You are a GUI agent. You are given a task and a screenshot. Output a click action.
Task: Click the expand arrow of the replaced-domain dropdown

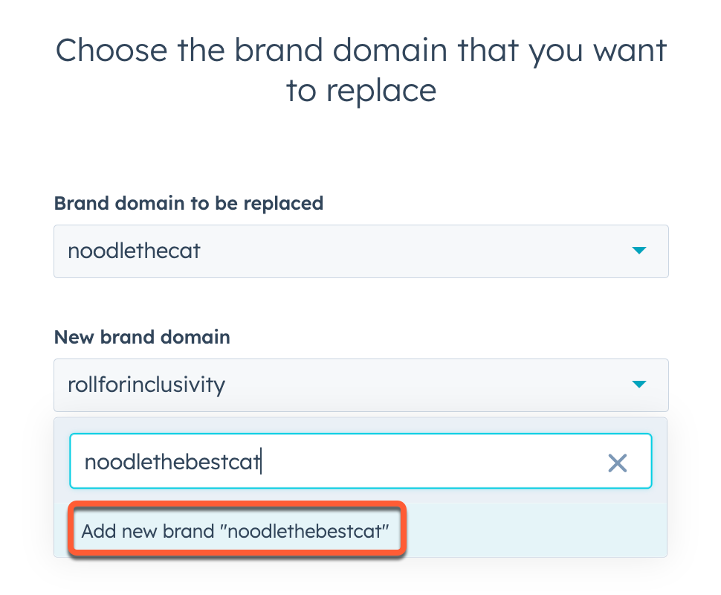[639, 251]
